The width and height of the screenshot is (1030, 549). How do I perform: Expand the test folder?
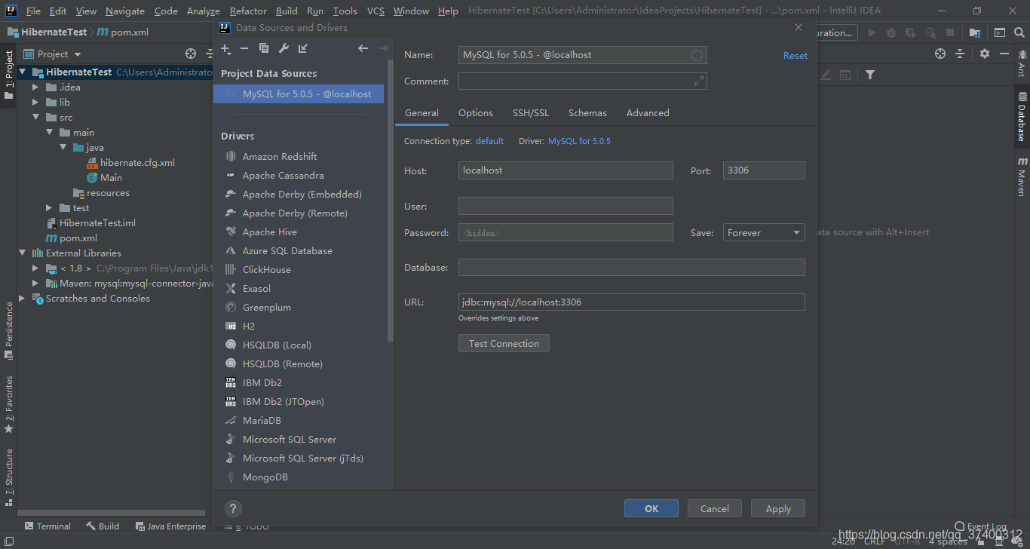49,208
